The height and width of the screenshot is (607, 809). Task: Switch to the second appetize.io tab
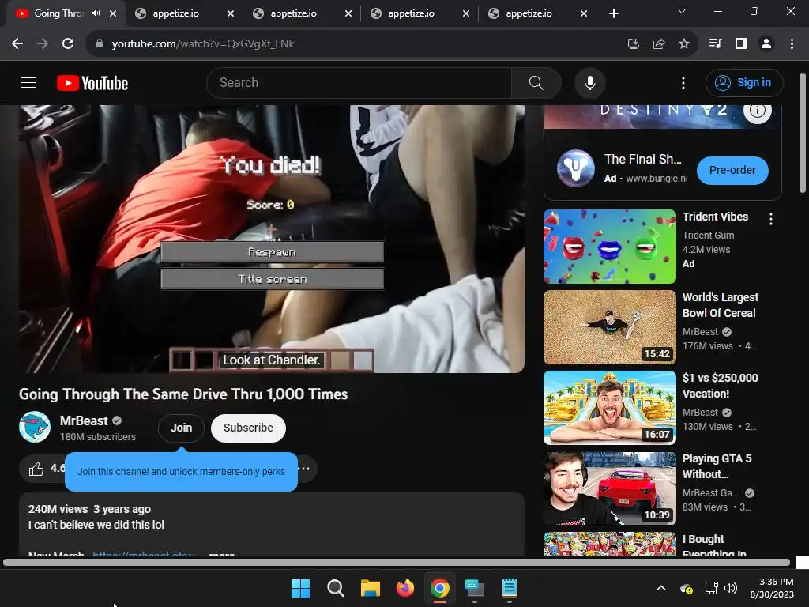point(293,13)
